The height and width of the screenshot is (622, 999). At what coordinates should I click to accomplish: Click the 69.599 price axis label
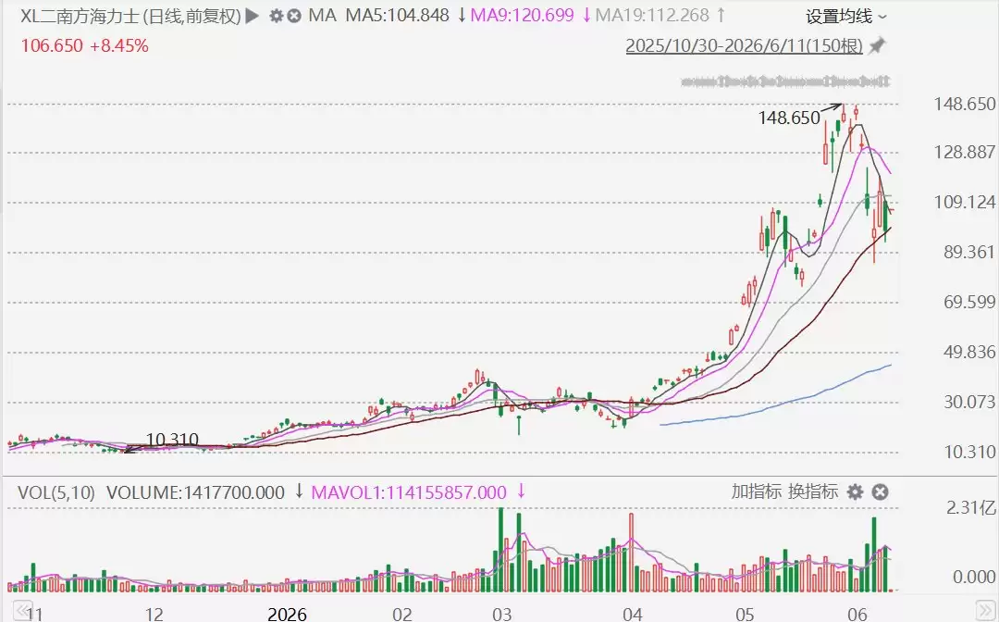969,302
